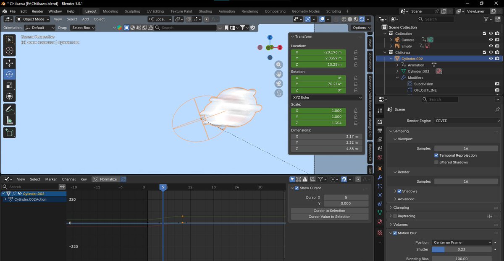The height and width of the screenshot is (261, 504).
Task: Select the Move tool
Action: click(9, 63)
